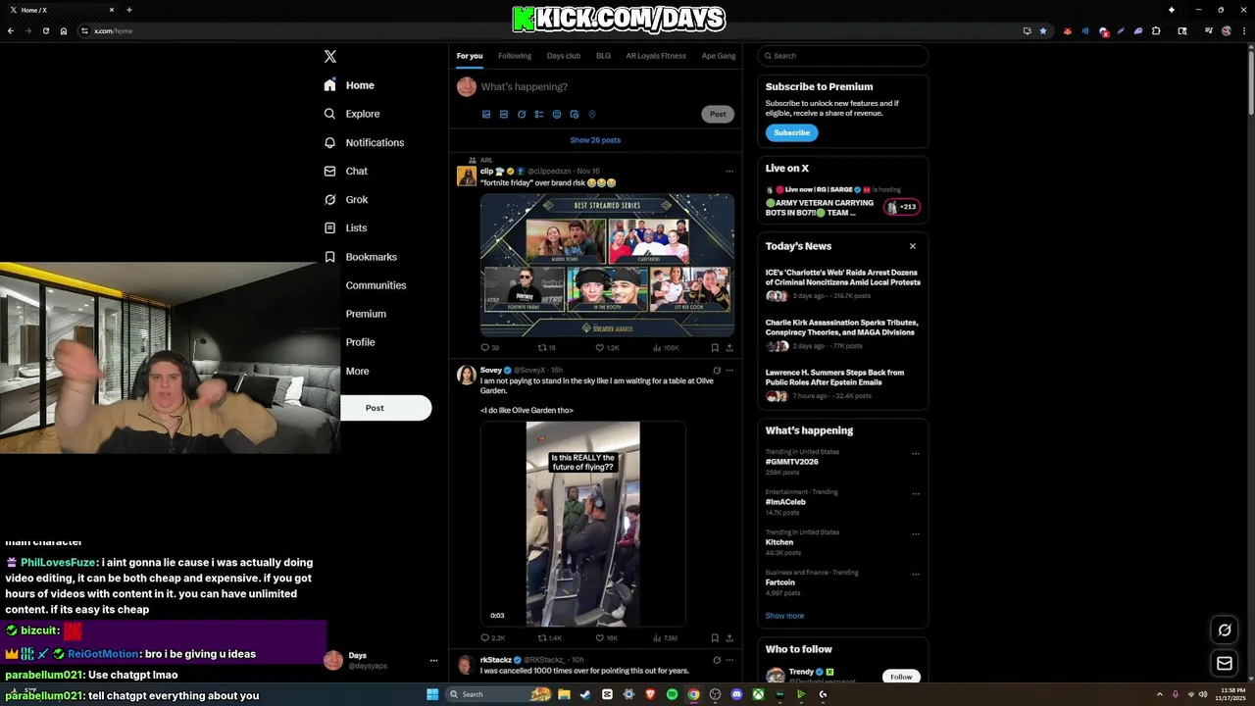Click the Grok icon on Sovey's post
This screenshot has height=706, width=1255.
(x=717, y=371)
